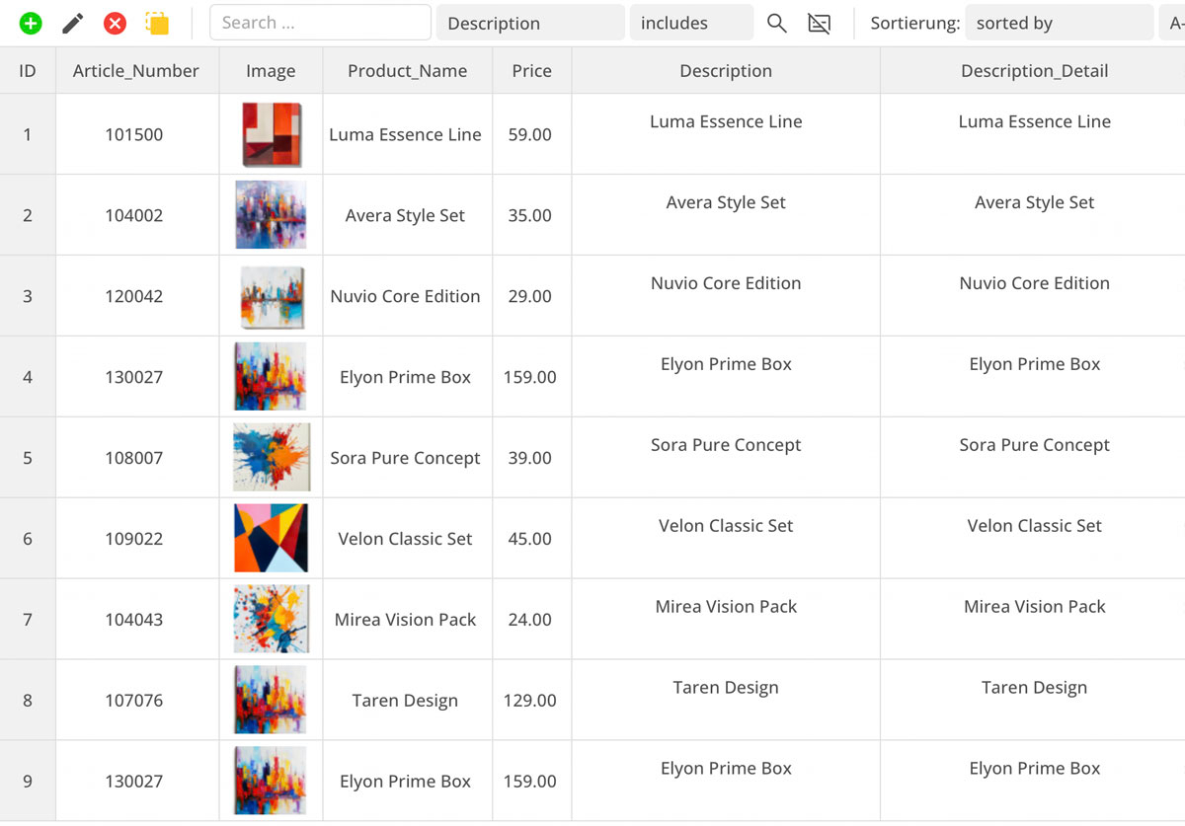
Task: Click the Article_Number column header
Action: tap(136, 71)
